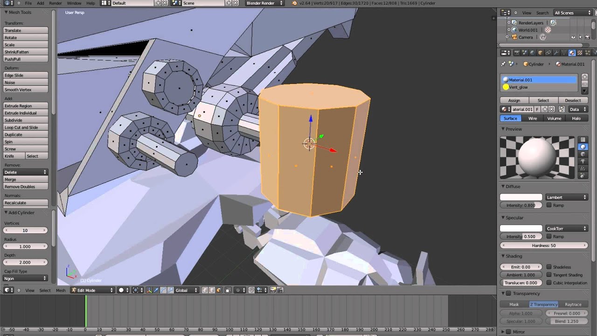Click the Loop Cut and Slide button

pyautogui.click(x=26, y=127)
